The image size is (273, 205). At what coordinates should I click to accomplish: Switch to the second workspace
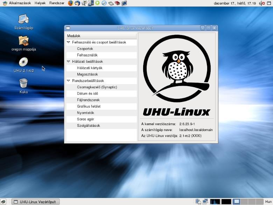point(244,202)
